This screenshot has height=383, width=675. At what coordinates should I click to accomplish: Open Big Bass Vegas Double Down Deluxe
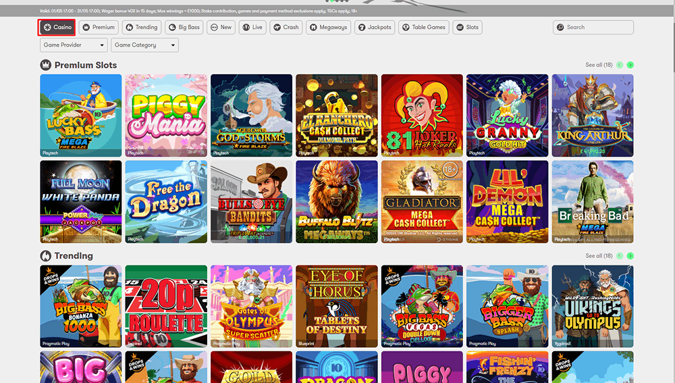point(422,306)
